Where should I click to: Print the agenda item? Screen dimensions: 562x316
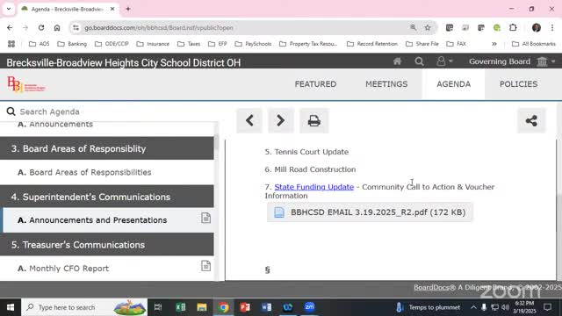point(314,120)
